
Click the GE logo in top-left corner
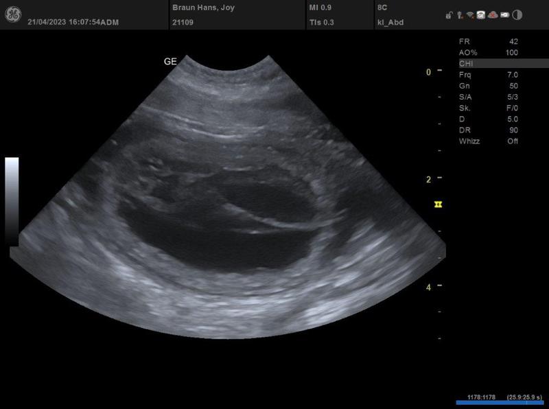click(x=12, y=14)
